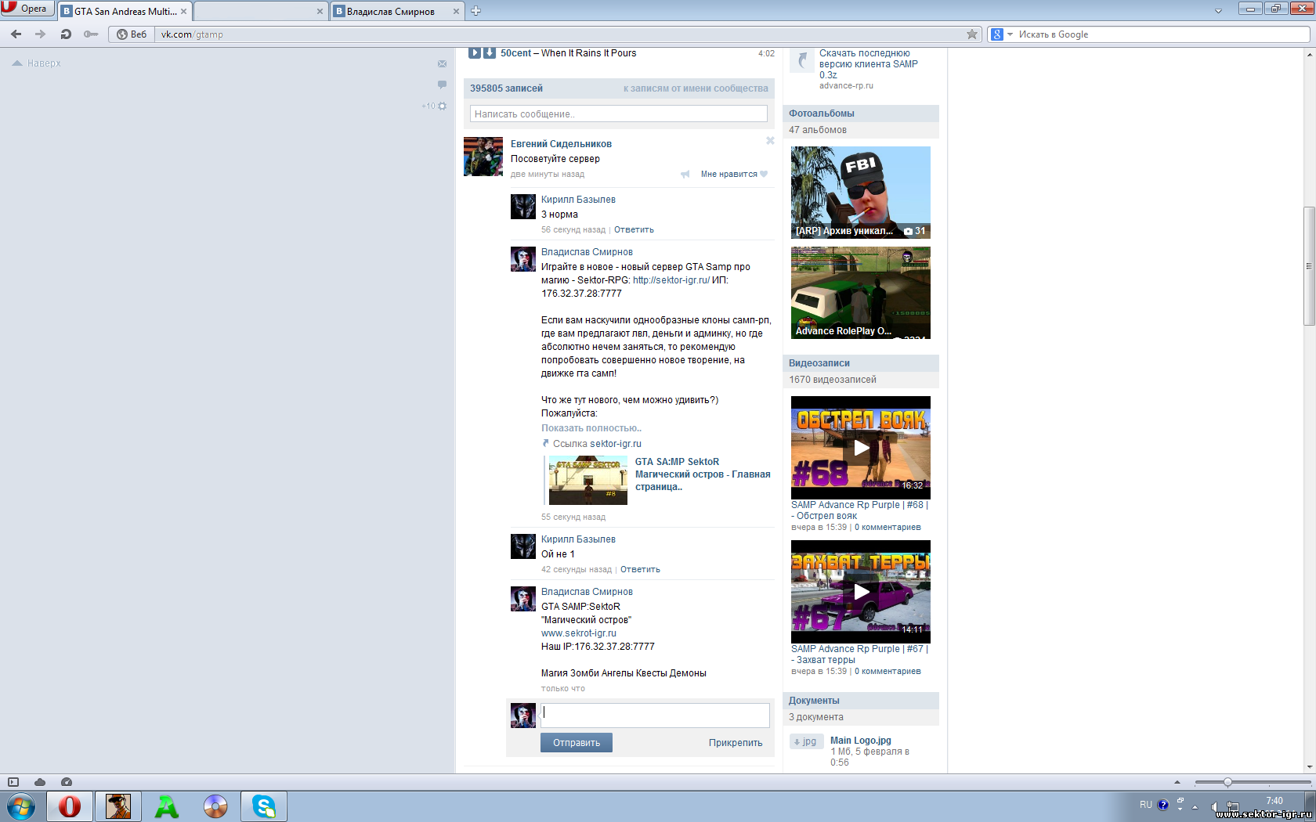Toggle the Opera Turbo speedometer icon
The image size is (1316, 822).
click(x=67, y=782)
